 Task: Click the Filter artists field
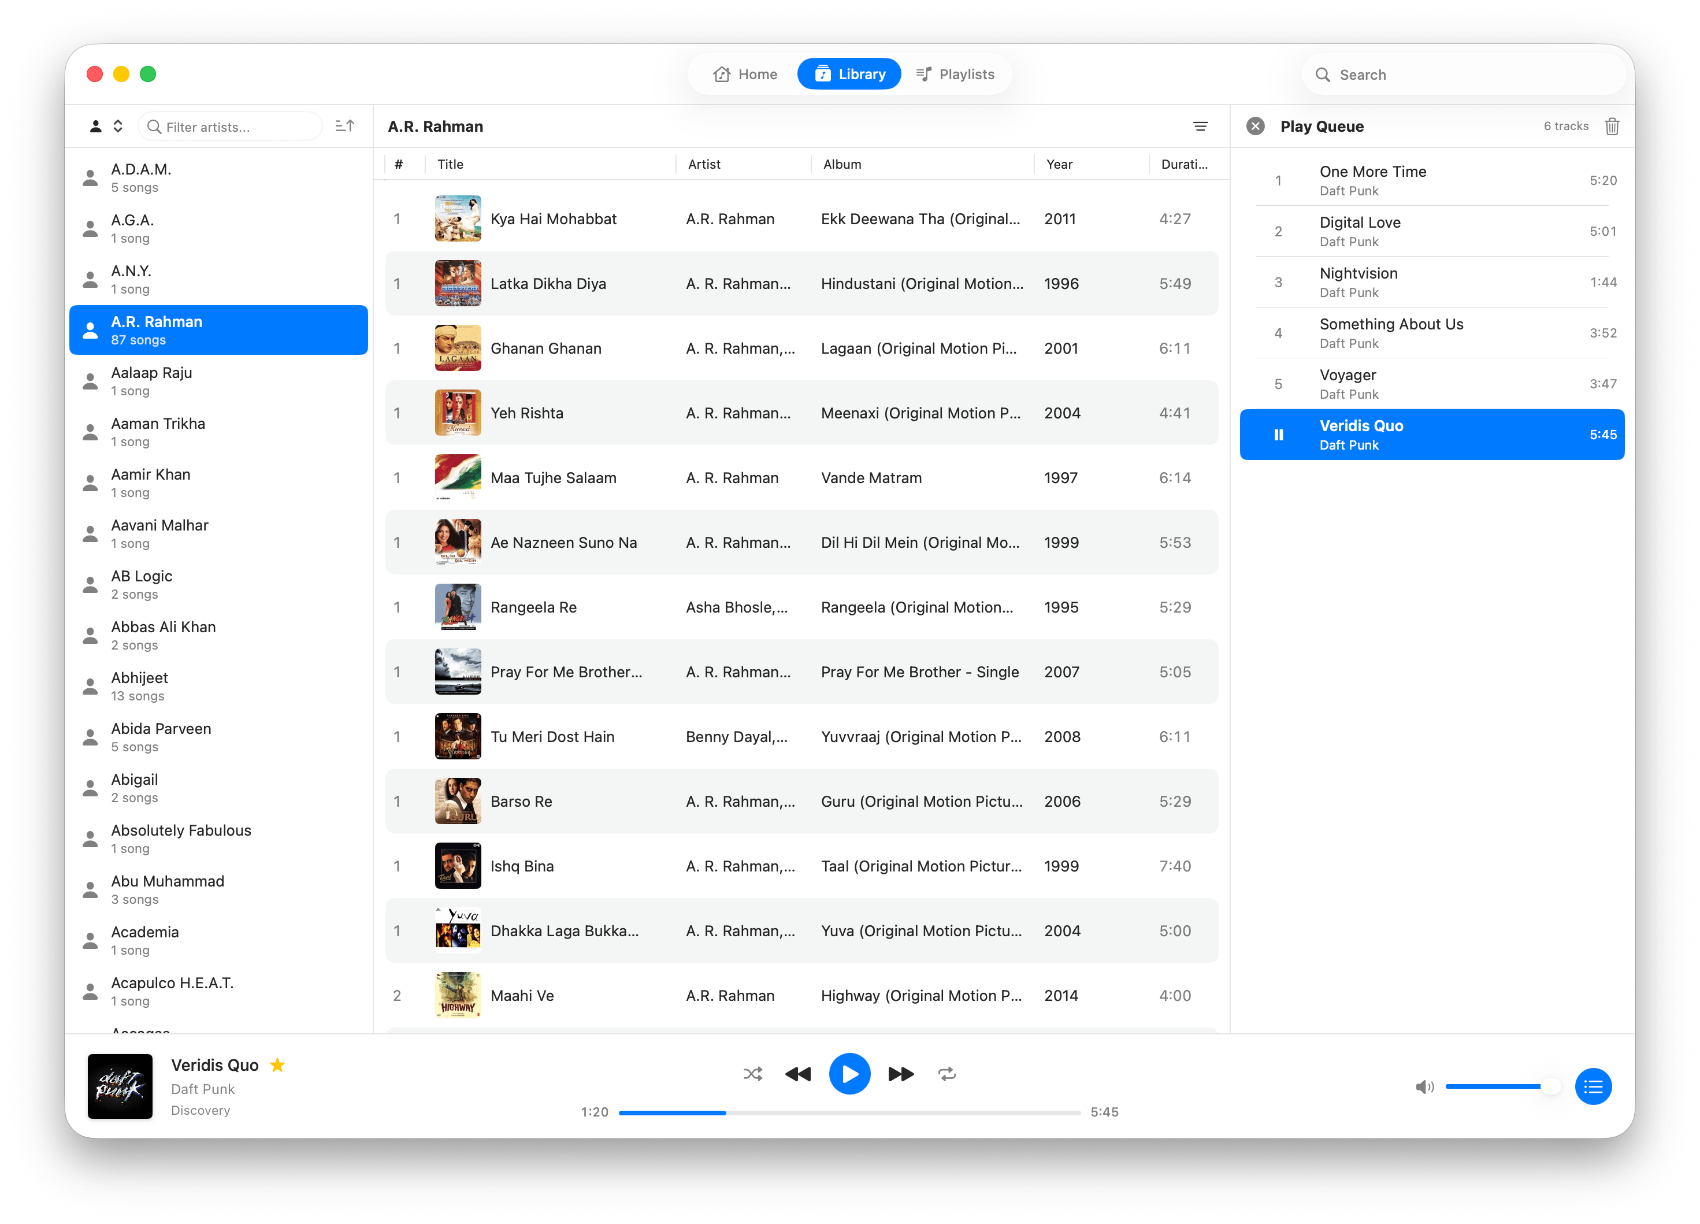[230, 126]
